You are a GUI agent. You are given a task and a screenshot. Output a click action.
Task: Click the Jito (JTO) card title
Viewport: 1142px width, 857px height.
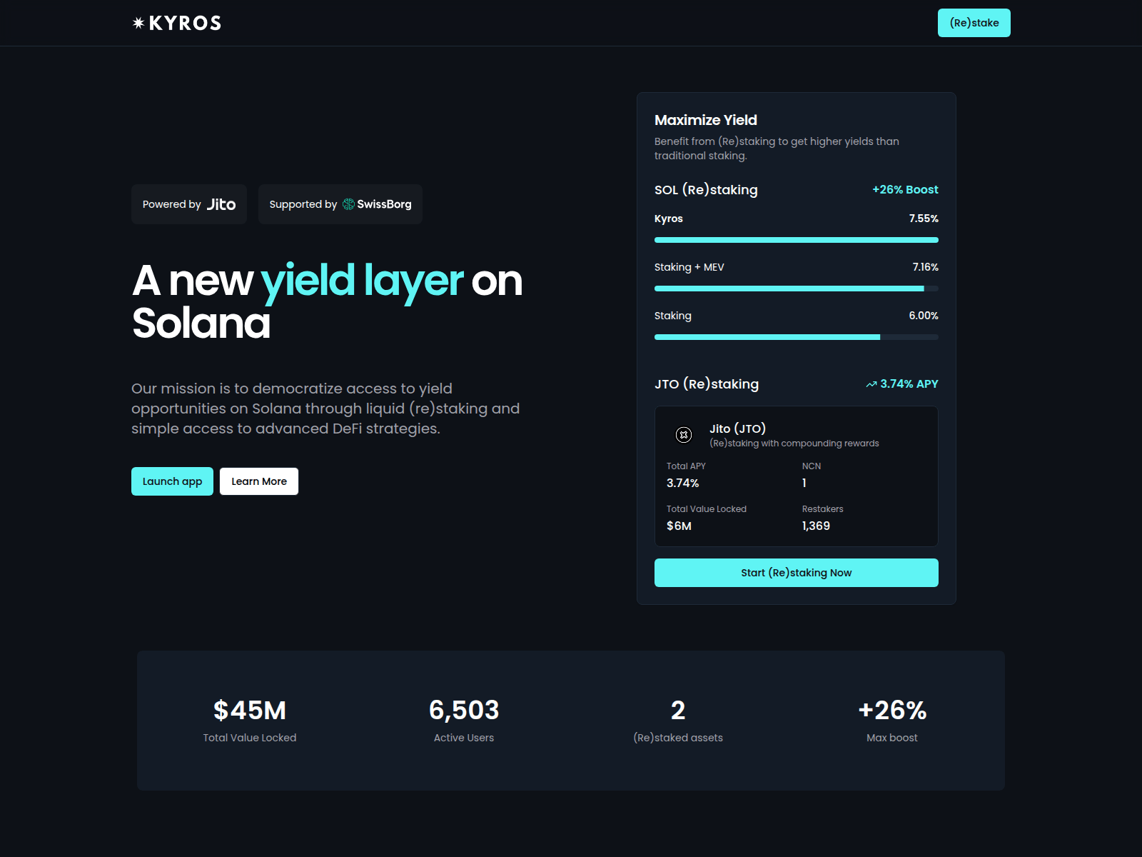tap(737, 428)
